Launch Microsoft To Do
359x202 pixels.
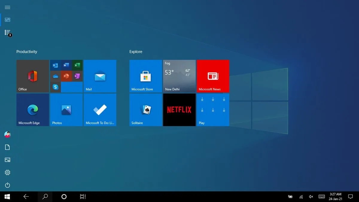(100, 110)
